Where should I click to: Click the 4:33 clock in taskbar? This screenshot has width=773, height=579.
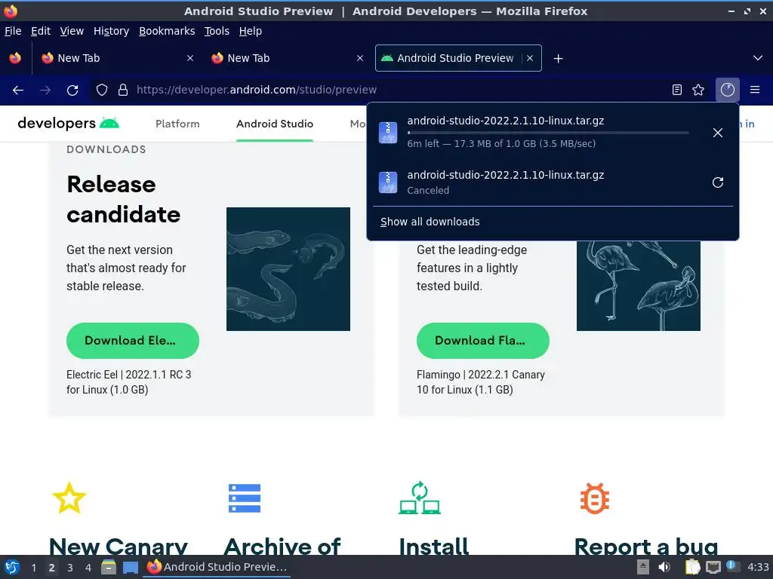pos(758,567)
